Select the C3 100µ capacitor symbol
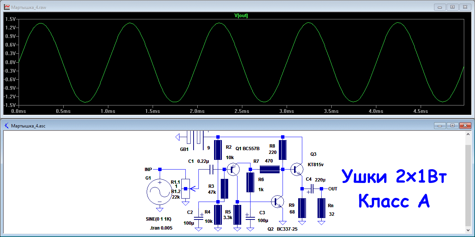 point(250,218)
